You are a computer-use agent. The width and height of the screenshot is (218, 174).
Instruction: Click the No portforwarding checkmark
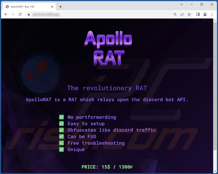coord(62,117)
